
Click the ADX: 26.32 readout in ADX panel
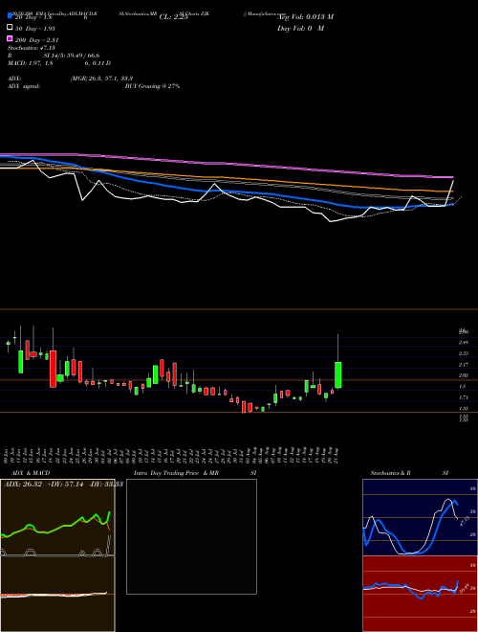pyautogui.click(x=22, y=485)
